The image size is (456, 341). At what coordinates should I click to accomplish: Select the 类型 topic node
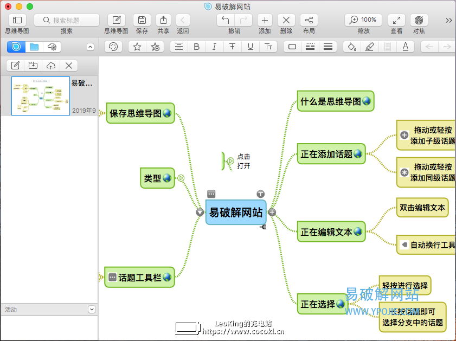[157, 178]
